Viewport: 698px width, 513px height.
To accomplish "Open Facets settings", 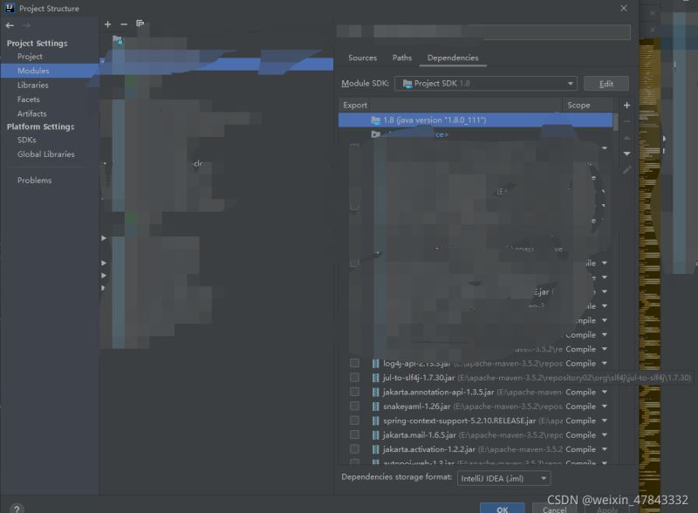I will [29, 99].
